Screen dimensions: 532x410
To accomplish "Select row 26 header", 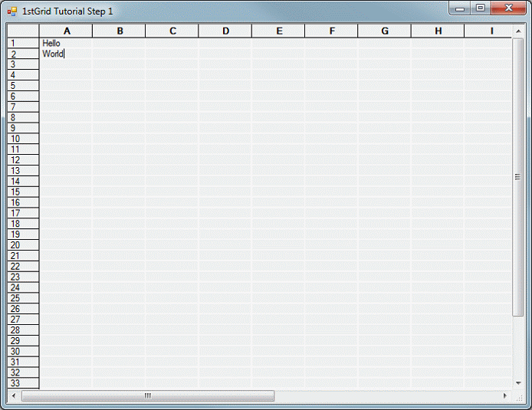I will [x=23, y=309].
